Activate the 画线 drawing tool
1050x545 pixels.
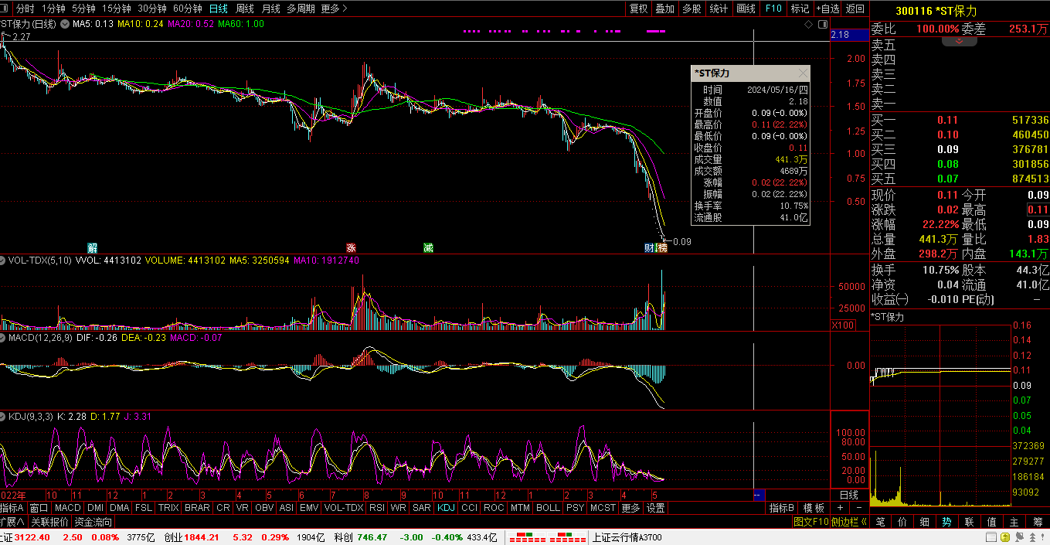746,9
